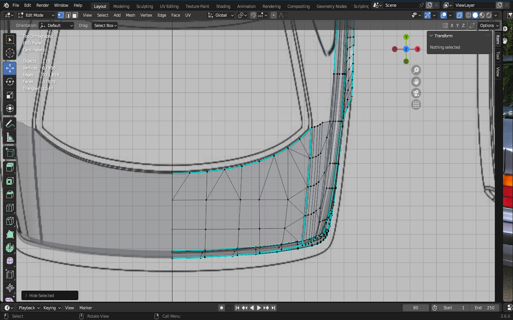513x320 pixels.
Task: Toggle auto keying record button
Action: tap(222, 308)
